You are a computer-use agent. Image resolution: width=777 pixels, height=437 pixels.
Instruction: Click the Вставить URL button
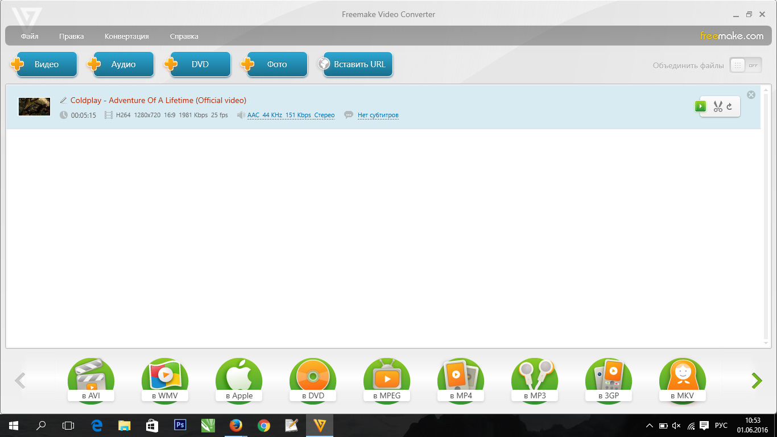tap(356, 64)
